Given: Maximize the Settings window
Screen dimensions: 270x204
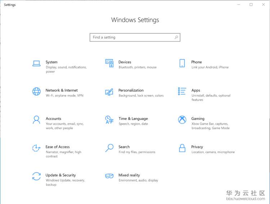Looking at the screenshot, I should (x=251, y=5).
